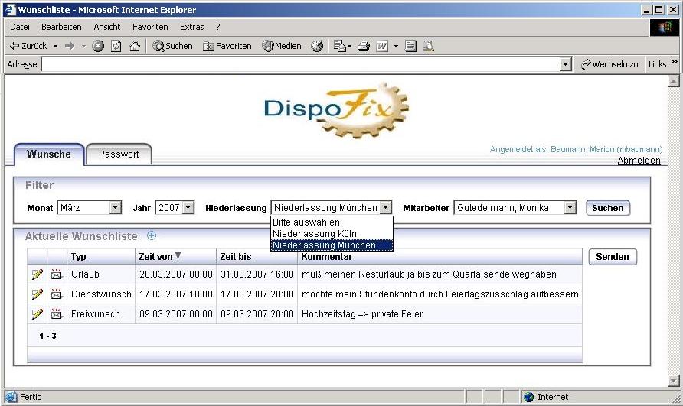Click the pencil edit icon for Urlaub row

[x=37, y=274]
